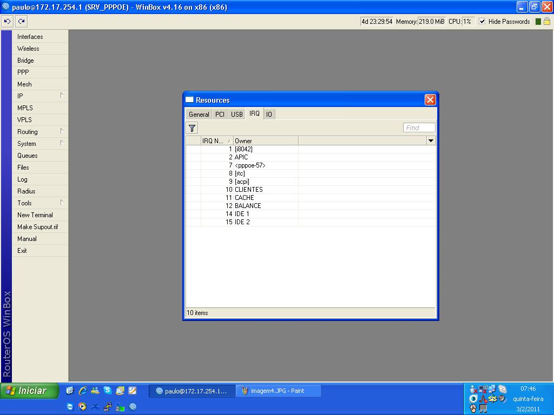Click the uptime value 4d 23:29:54

coord(377,22)
